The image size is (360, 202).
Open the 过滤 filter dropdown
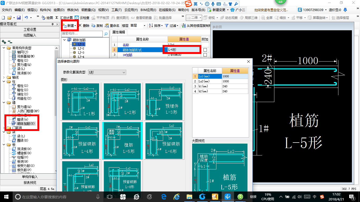click(171, 26)
